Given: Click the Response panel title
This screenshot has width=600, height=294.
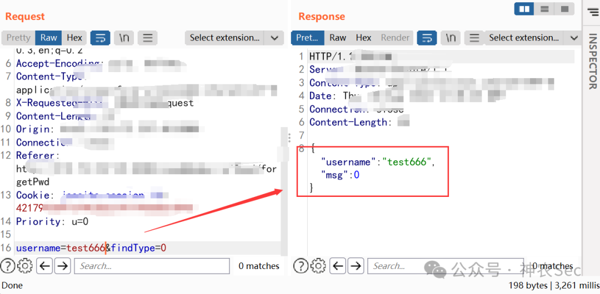Looking at the screenshot, I should [322, 17].
